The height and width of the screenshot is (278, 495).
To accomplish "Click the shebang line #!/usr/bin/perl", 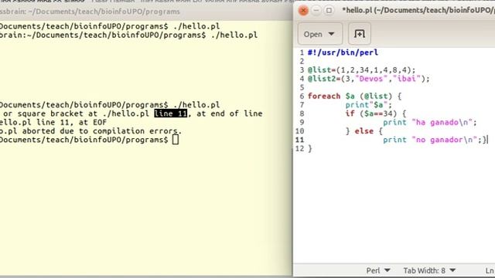I will click(343, 53).
